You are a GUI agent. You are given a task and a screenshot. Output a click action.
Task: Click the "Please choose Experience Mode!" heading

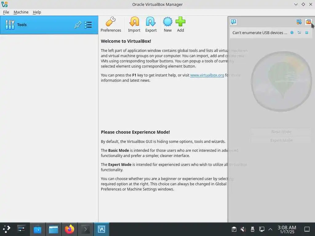click(x=135, y=132)
